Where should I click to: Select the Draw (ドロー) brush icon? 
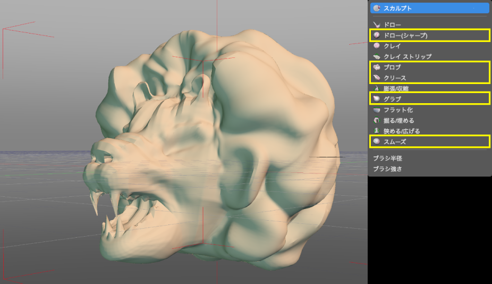(377, 24)
